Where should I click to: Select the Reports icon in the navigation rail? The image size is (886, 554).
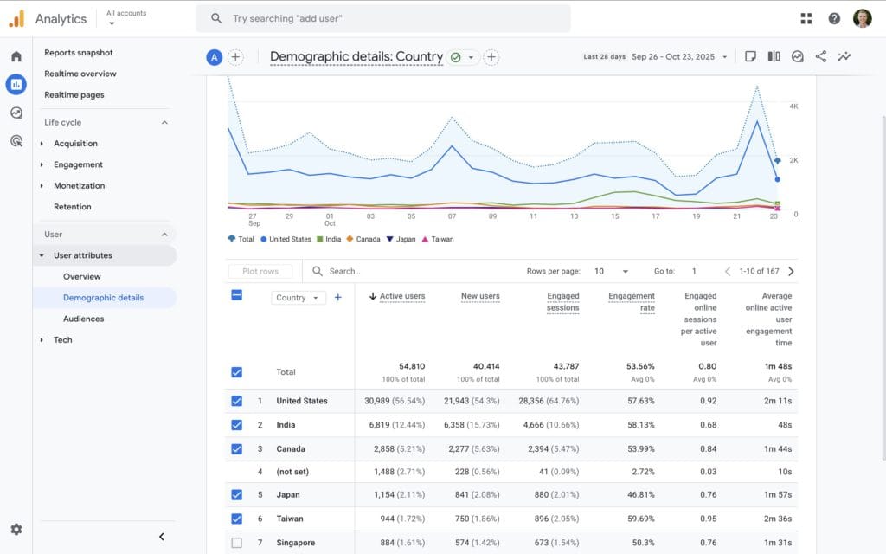16,84
